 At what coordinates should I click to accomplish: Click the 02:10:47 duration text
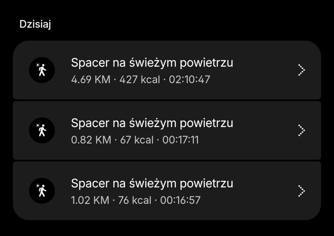[x=189, y=80]
